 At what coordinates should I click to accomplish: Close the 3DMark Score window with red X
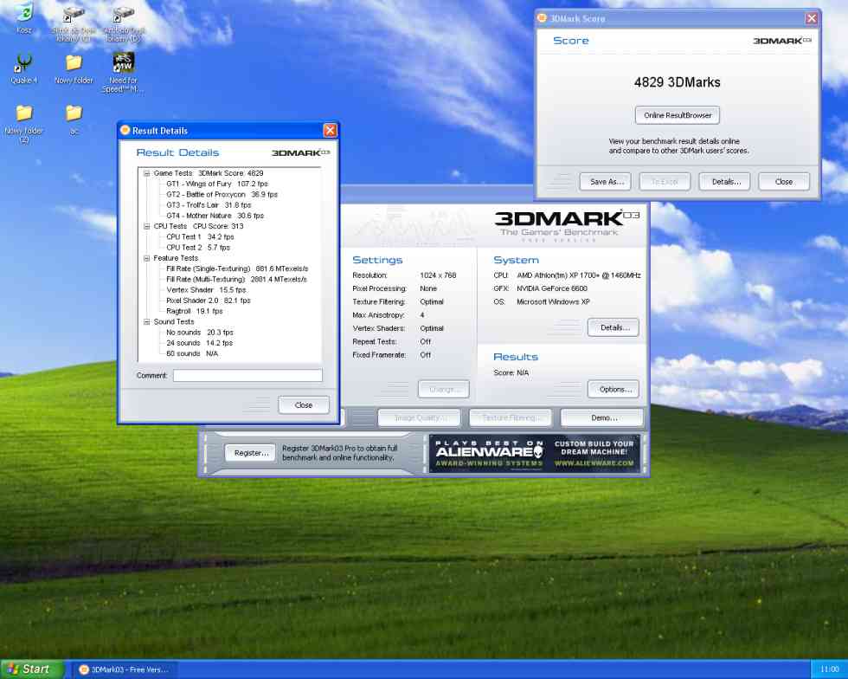click(x=812, y=18)
